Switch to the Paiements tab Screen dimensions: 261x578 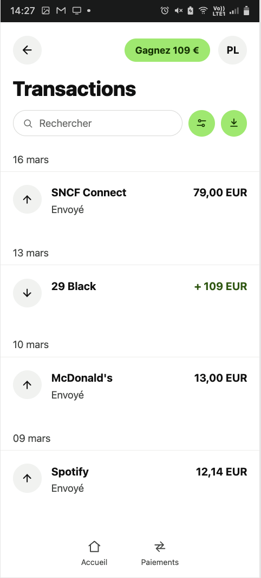point(160,553)
